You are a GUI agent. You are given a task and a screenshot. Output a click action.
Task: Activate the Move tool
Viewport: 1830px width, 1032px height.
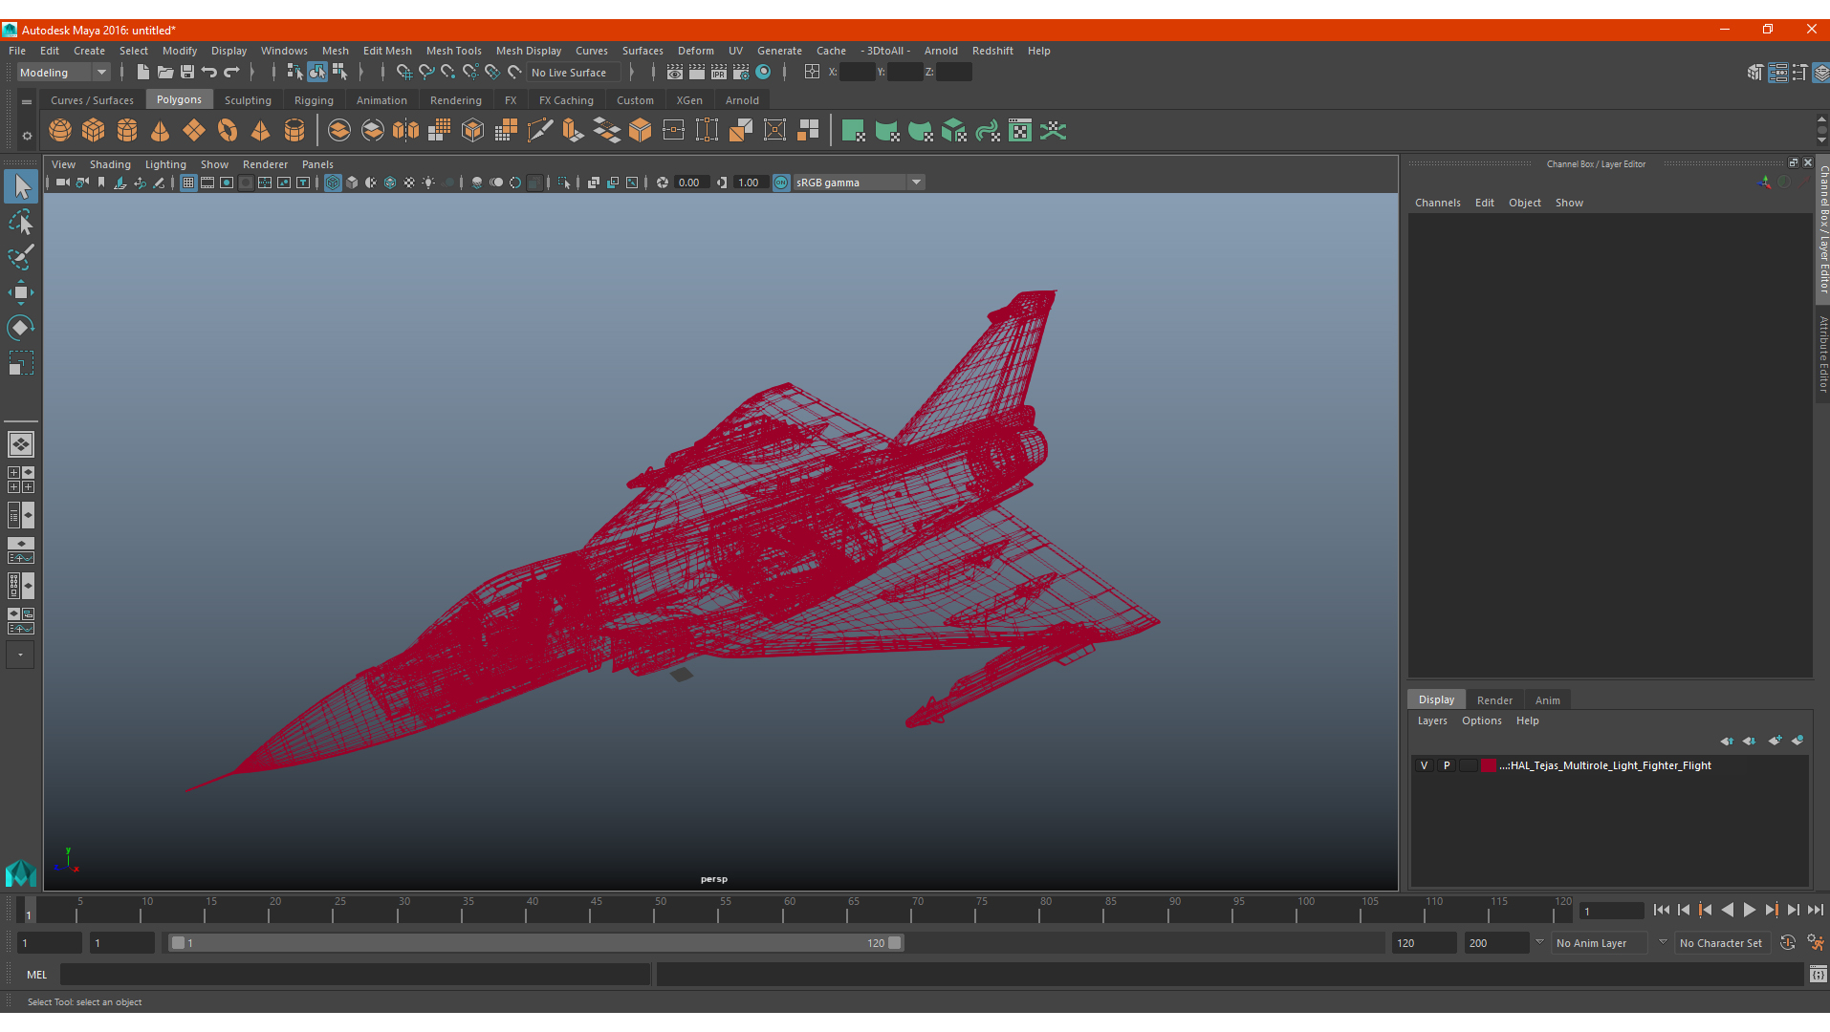click(21, 292)
